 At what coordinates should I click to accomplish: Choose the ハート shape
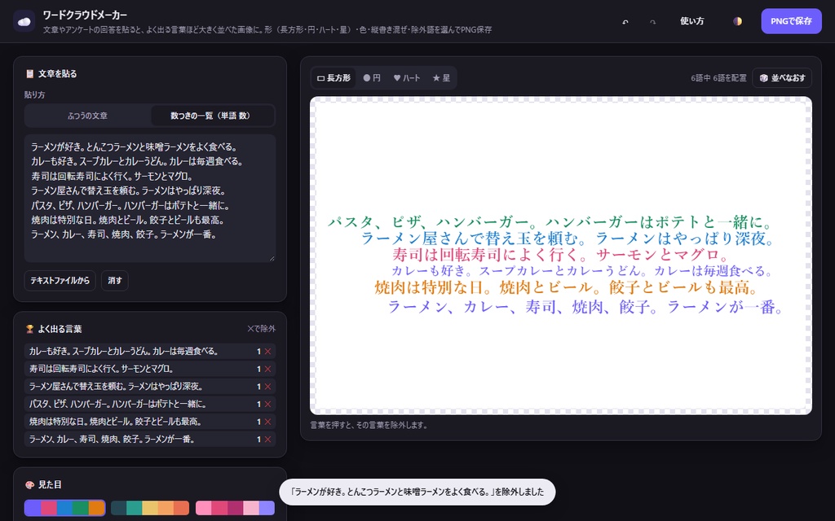coord(407,77)
